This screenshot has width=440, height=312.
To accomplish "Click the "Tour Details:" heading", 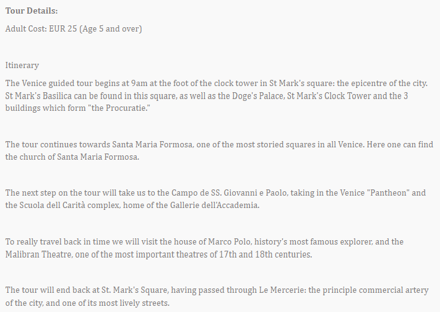I will (x=32, y=11).
